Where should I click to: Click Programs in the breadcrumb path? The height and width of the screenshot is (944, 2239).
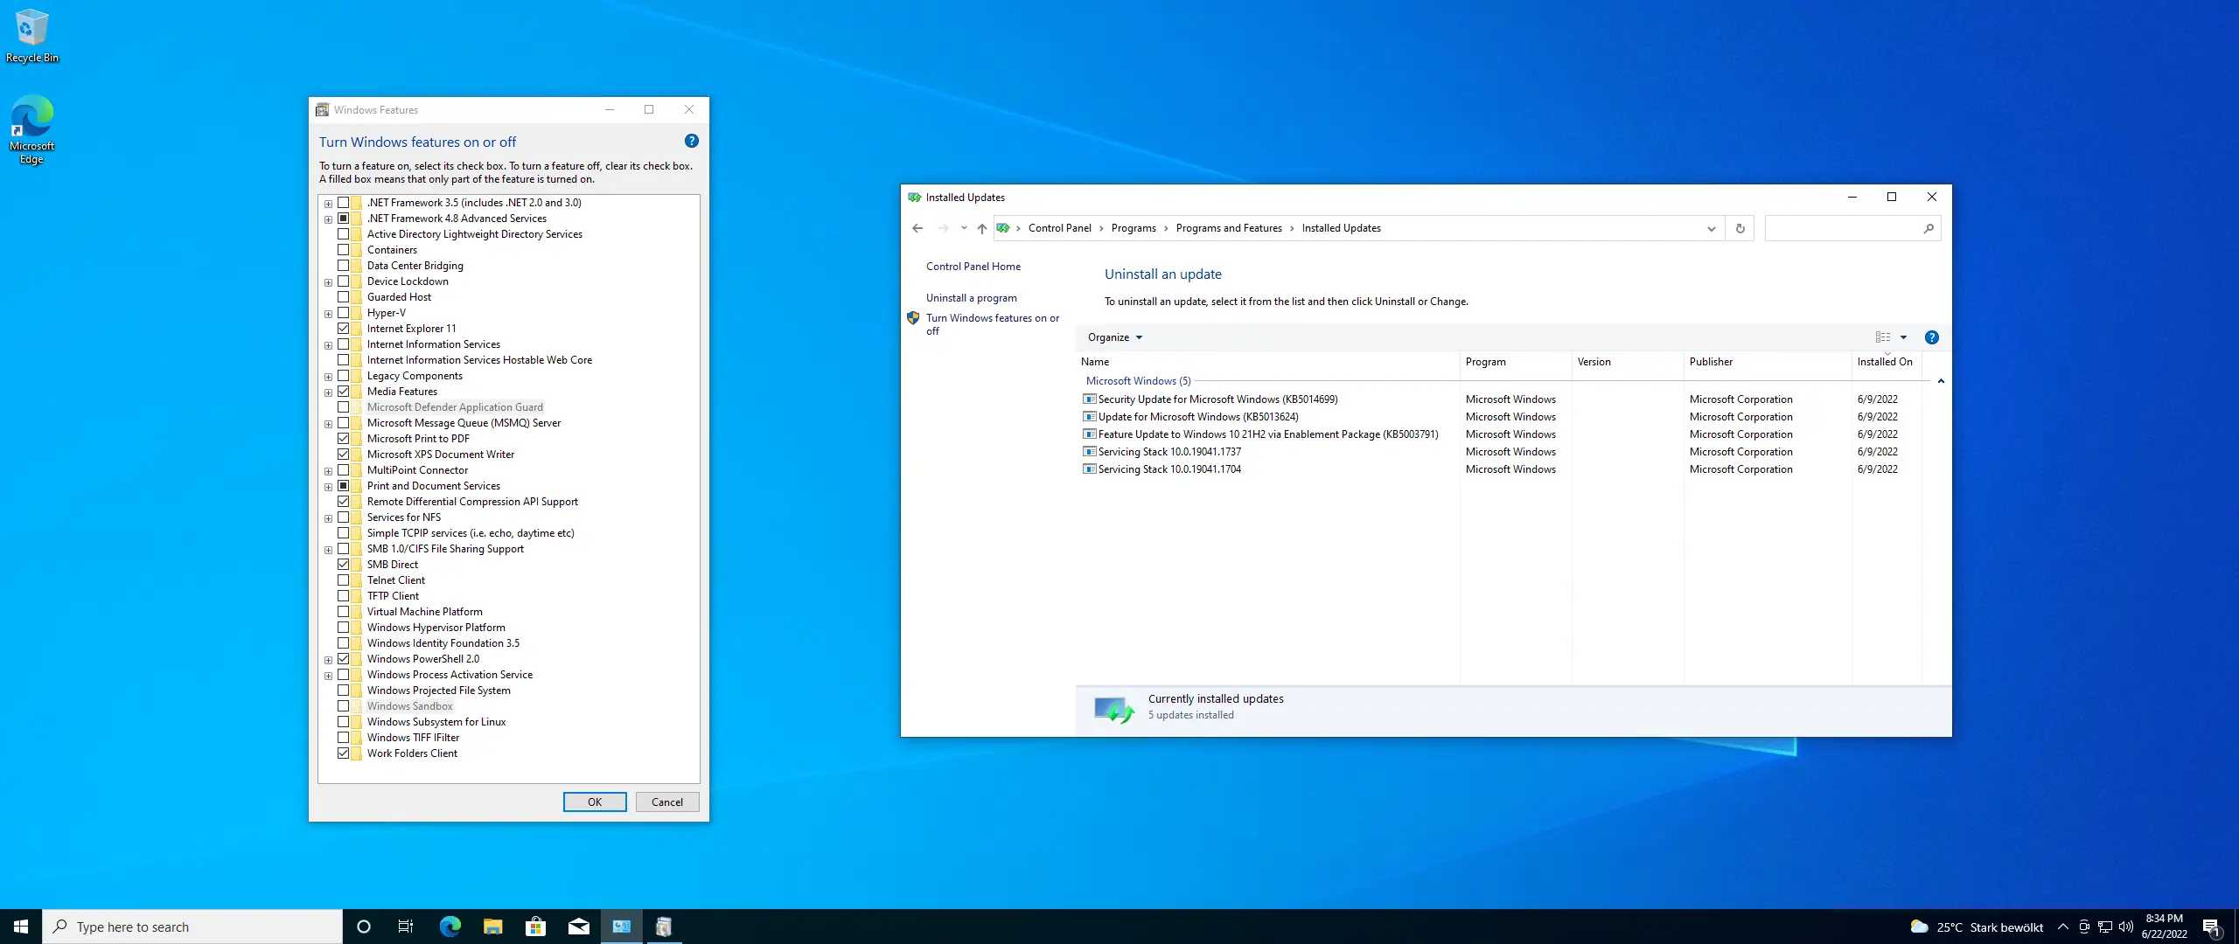point(1133,228)
